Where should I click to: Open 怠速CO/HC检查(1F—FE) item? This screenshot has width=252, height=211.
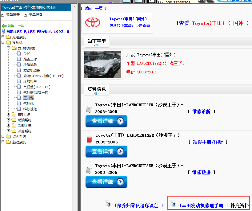(x=43, y=76)
